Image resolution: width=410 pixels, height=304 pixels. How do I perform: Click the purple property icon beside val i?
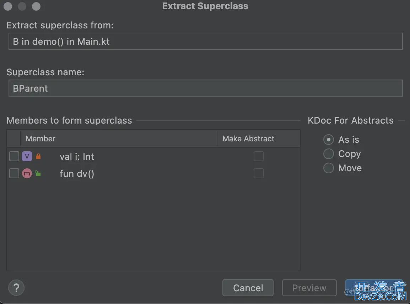[27, 156]
